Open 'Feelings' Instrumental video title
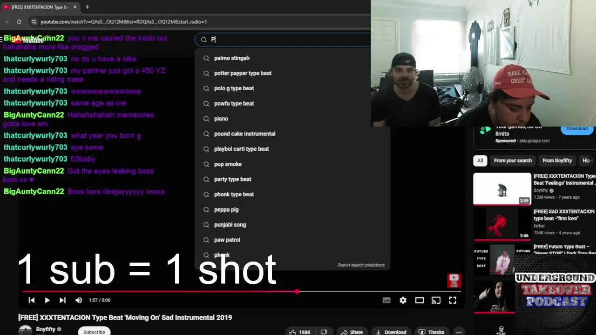The width and height of the screenshot is (596, 335). click(x=564, y=180)
